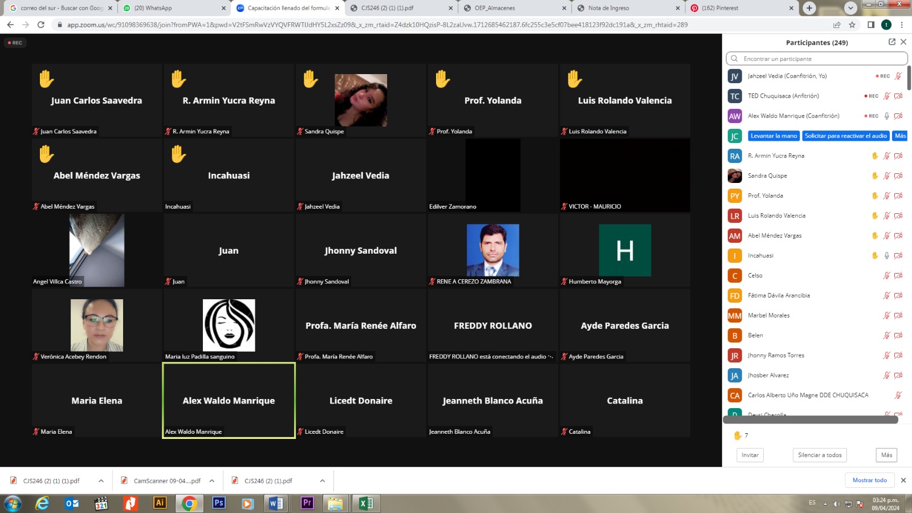Click the Chrome share page icon
The width and height of the screenshot is (912, 513).
click(837, 25)
